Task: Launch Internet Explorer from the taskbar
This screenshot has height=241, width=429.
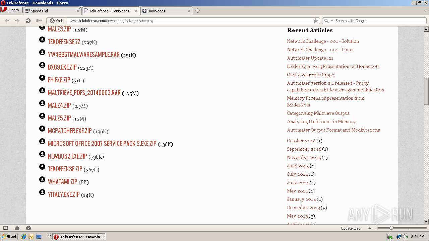Action: pyautogui.click(x=24, y=237)
